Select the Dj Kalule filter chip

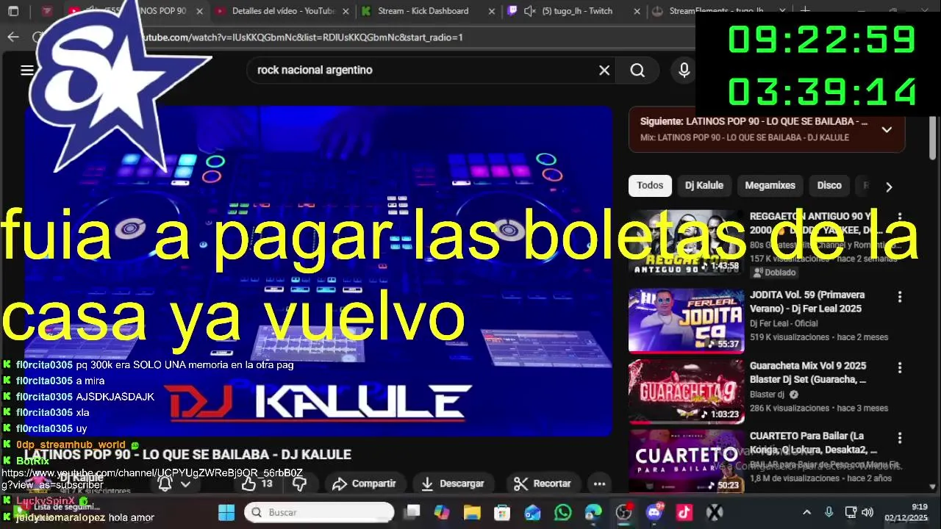(x=704, y=185)
